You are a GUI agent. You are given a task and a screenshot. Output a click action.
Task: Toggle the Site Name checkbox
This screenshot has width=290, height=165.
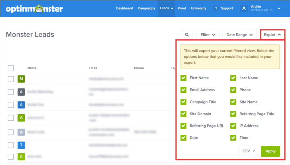[x=233, y=102]
